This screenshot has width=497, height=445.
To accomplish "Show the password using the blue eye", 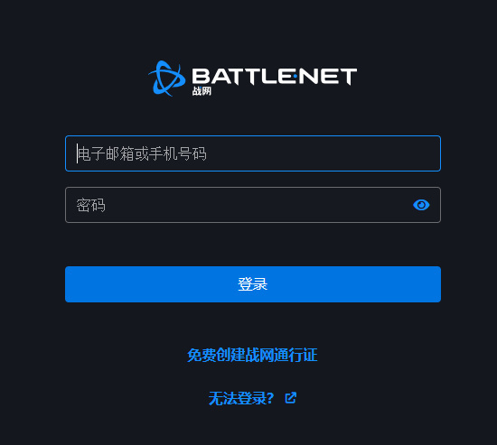I will (x=421, y=205).
